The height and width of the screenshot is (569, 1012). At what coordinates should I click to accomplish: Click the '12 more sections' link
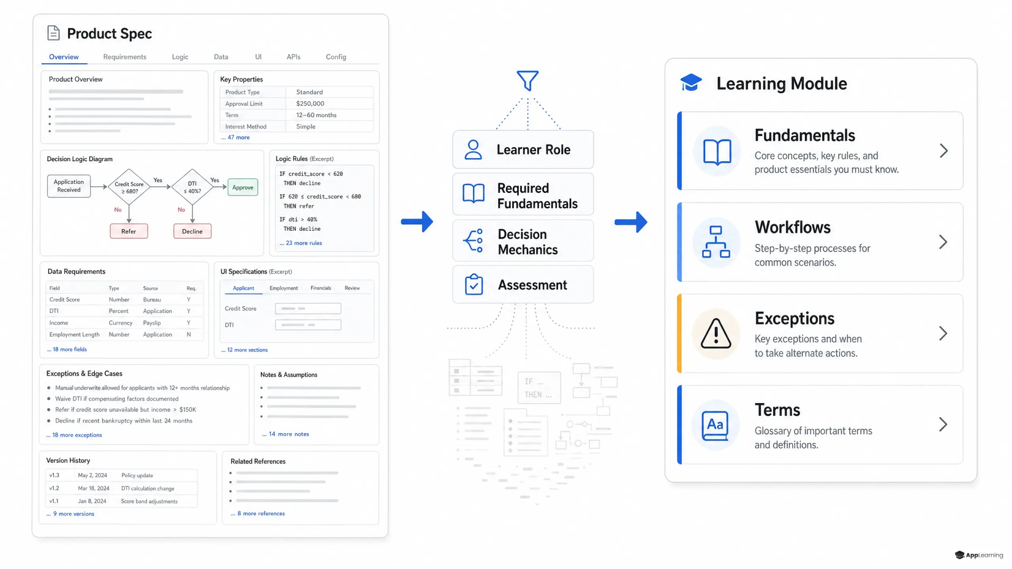pyautogui.click(x=245, y=350)
